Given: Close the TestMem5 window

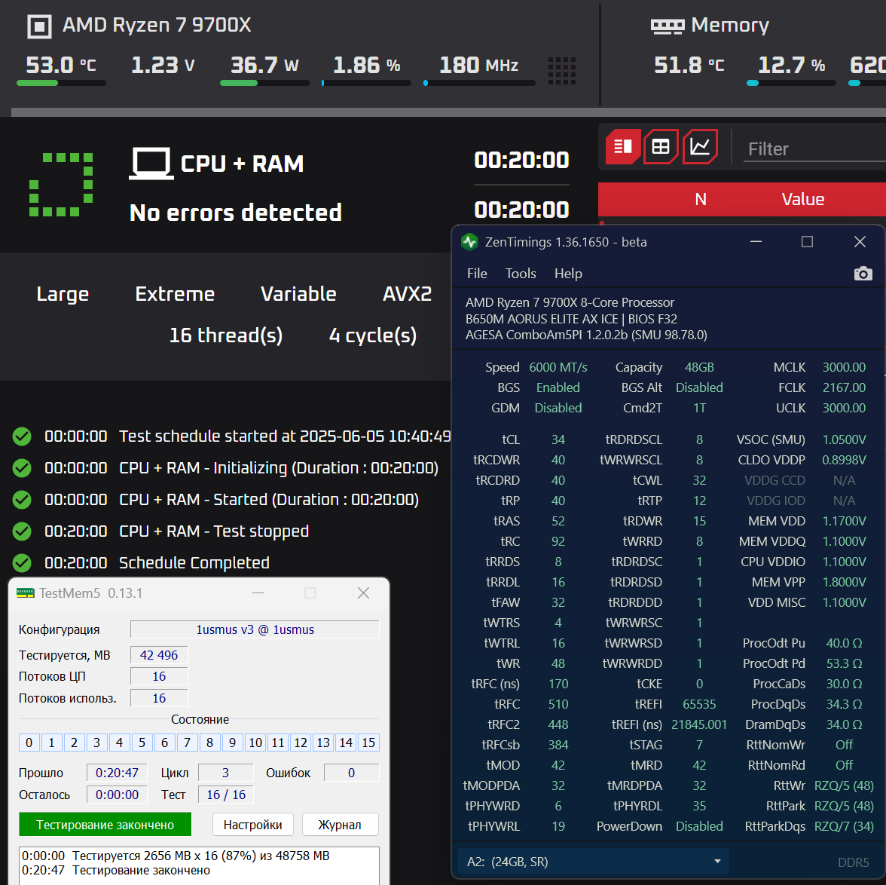Looking at the screenshot, I should pos(363,593).
